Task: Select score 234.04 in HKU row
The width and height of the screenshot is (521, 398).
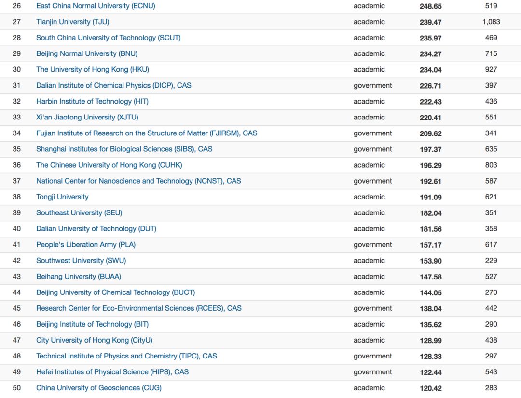Action: point(431,70)
